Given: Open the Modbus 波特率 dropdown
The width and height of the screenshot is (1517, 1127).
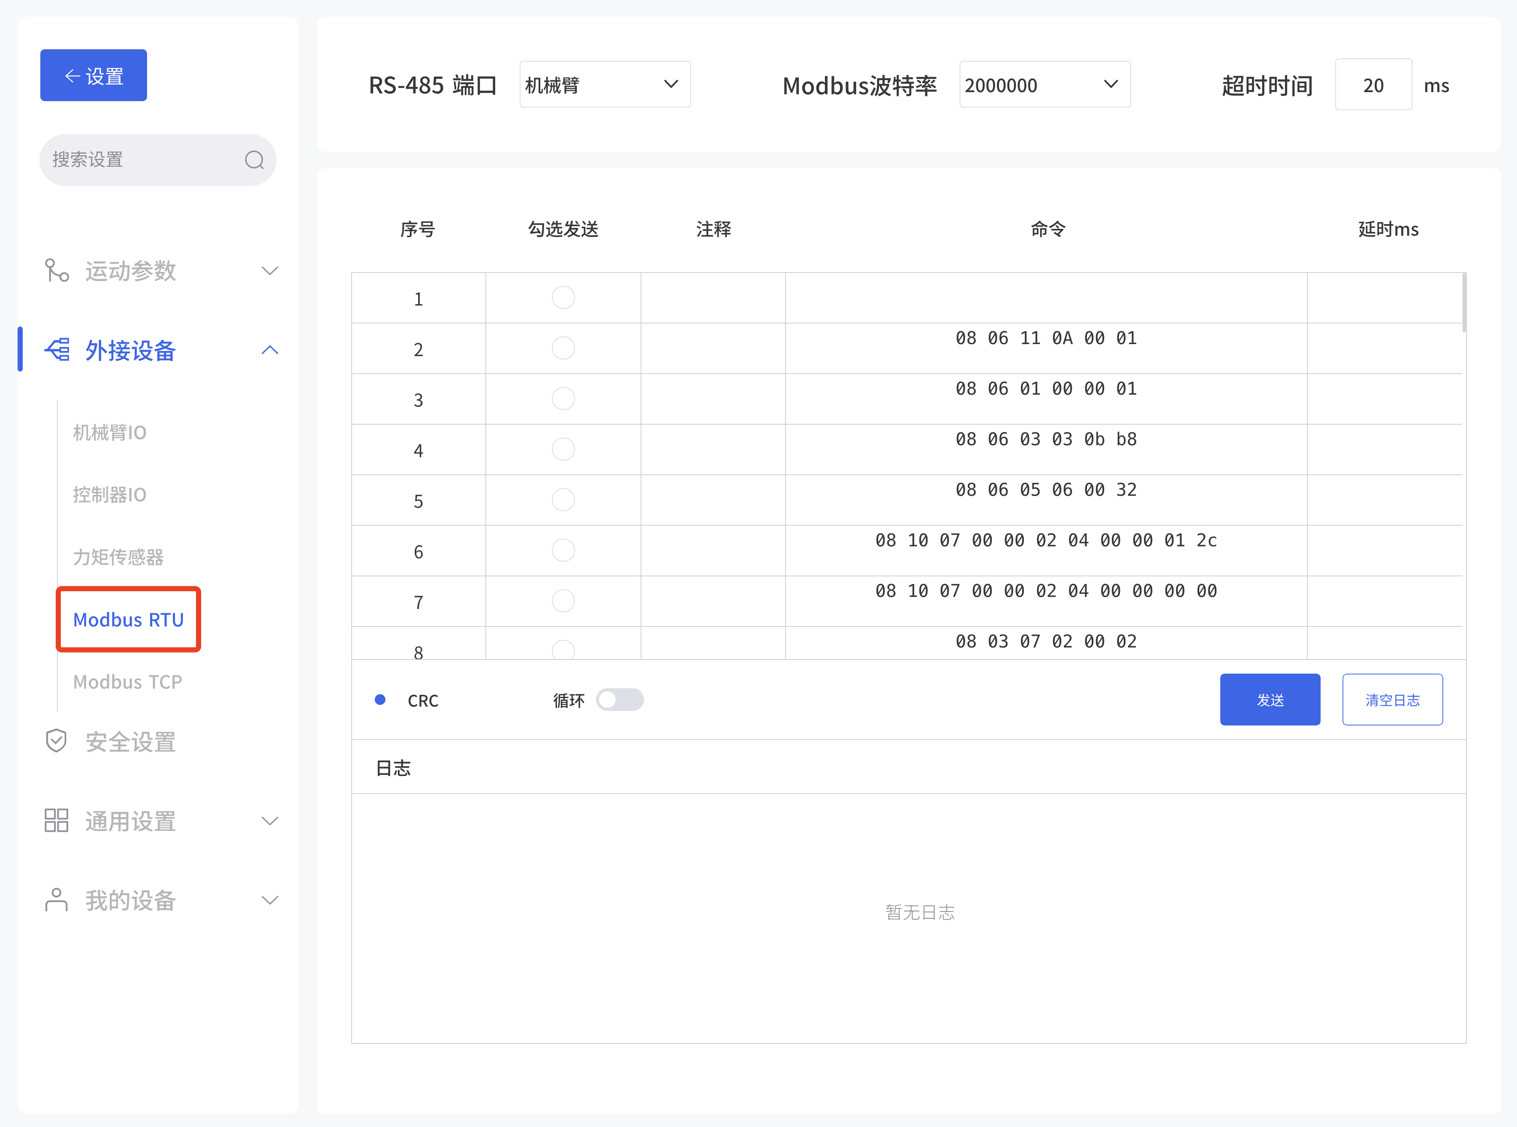Looking at the screenshot, I should point(1044,84).
